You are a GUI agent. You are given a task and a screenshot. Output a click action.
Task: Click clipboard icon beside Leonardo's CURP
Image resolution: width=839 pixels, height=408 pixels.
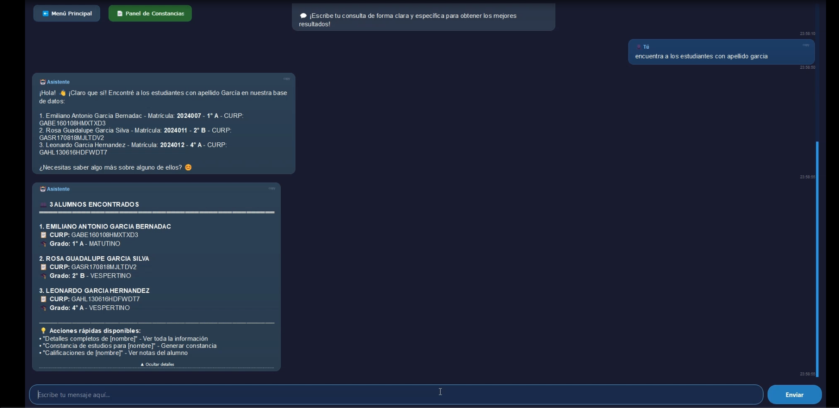tap(43, 299)
